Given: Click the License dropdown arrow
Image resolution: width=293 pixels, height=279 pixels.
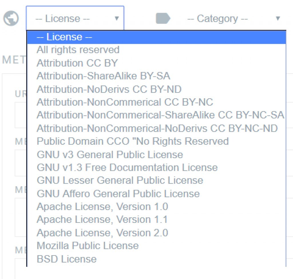Looking at the screenshot, I should 116,19.
